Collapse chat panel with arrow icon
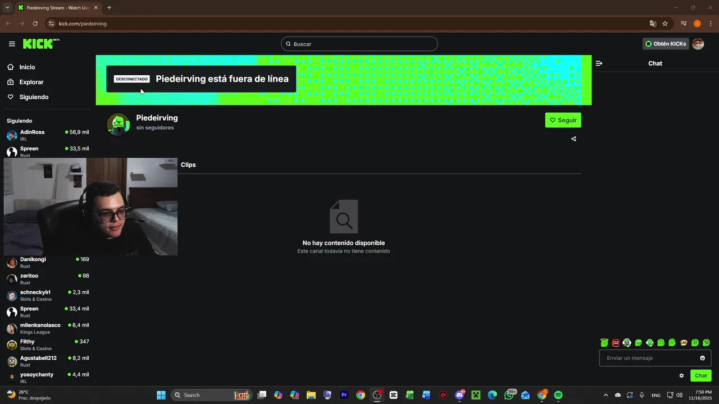 [x=599, y=63]
